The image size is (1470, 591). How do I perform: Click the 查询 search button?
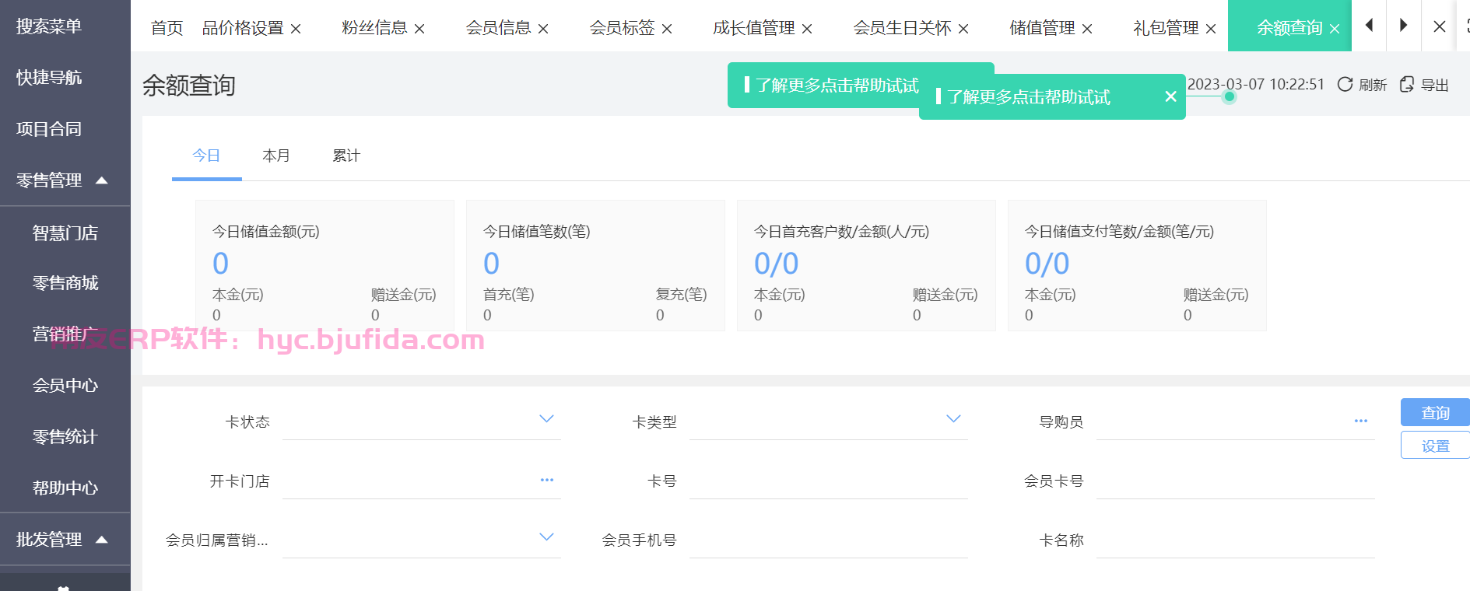click(x=1435, y=412)
